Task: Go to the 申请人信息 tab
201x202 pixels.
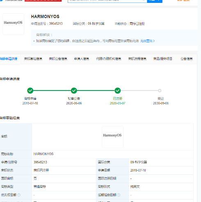Action: [x=82, y=59]
